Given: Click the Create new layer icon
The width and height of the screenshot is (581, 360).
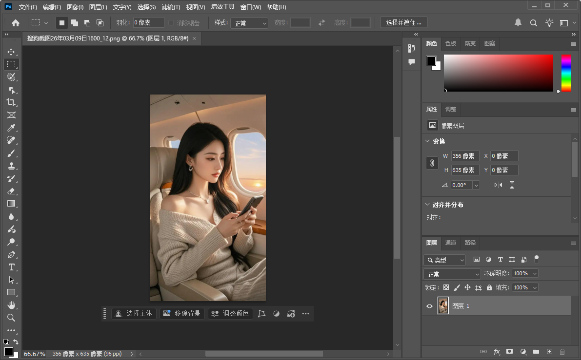Looking at the screenshot, I should coord(549,351).
